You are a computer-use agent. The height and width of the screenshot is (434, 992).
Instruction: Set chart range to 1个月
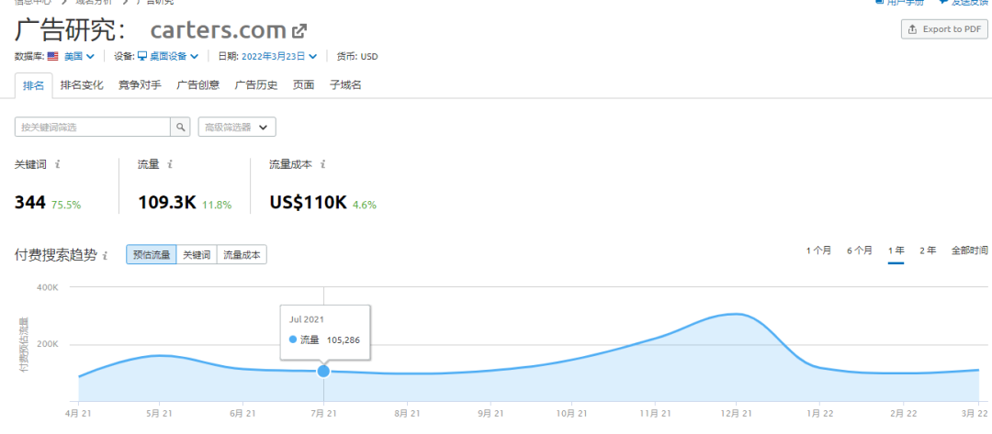pyautogui.click(x=818, y=250)
